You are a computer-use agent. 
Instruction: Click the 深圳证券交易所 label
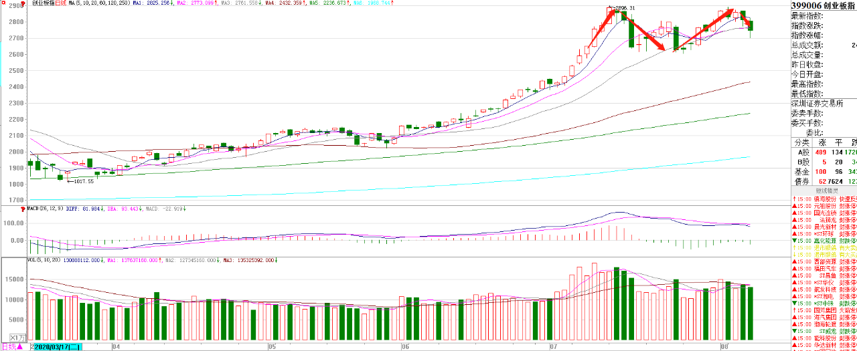[x=817, y=104]
